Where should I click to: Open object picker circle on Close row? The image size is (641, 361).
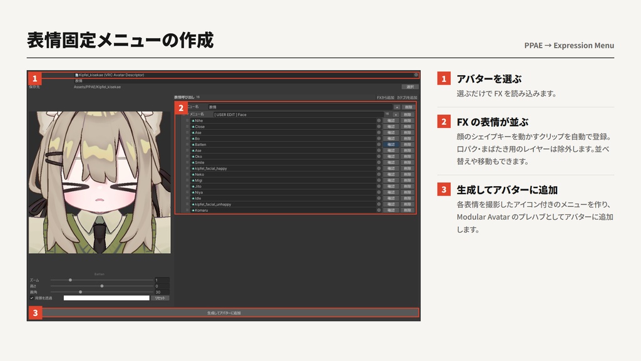tap(379, 127)
